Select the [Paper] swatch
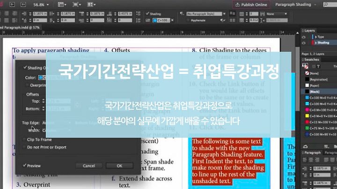337x189 pixels. [x=319, y=85]
